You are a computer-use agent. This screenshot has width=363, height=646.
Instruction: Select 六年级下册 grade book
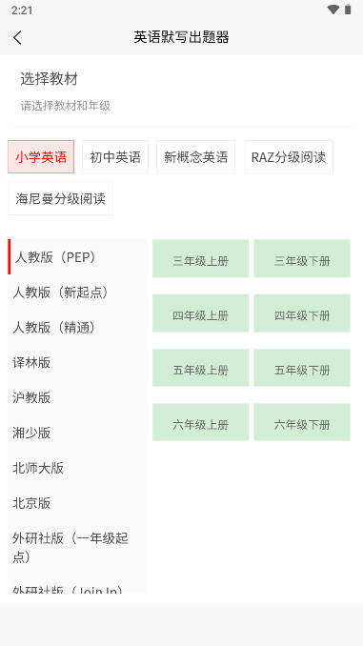pyautogui.click(x=302, y=422)
